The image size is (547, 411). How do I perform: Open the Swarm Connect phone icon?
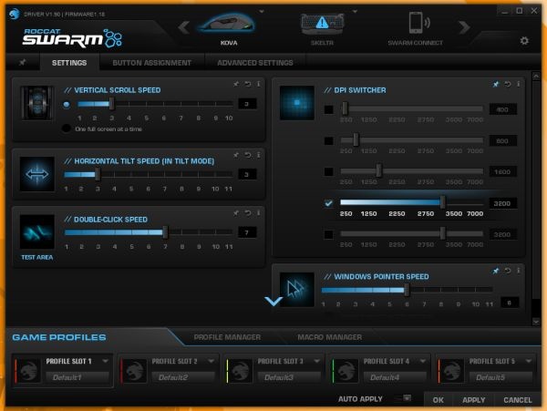pos(418,23)
